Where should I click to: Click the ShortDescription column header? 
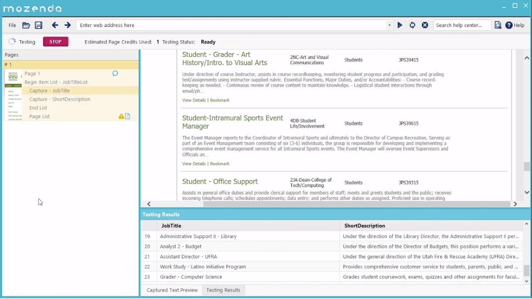[431, 226]
